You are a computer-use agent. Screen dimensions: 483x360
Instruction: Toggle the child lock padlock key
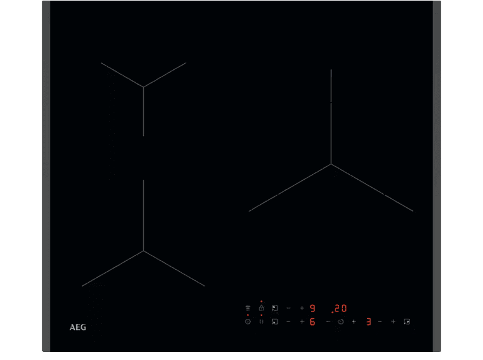[x=261, y=308]
